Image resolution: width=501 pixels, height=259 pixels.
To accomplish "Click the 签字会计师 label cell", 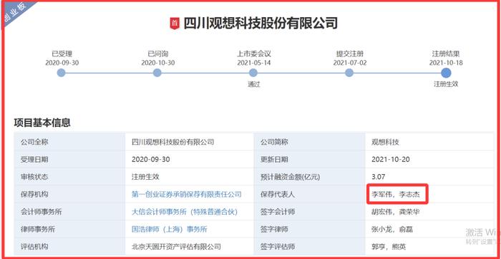I will coord(309,212).
